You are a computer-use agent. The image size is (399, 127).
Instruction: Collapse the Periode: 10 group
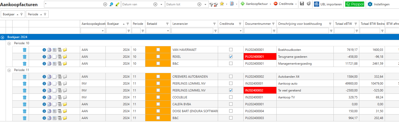[x=9, y=43]
